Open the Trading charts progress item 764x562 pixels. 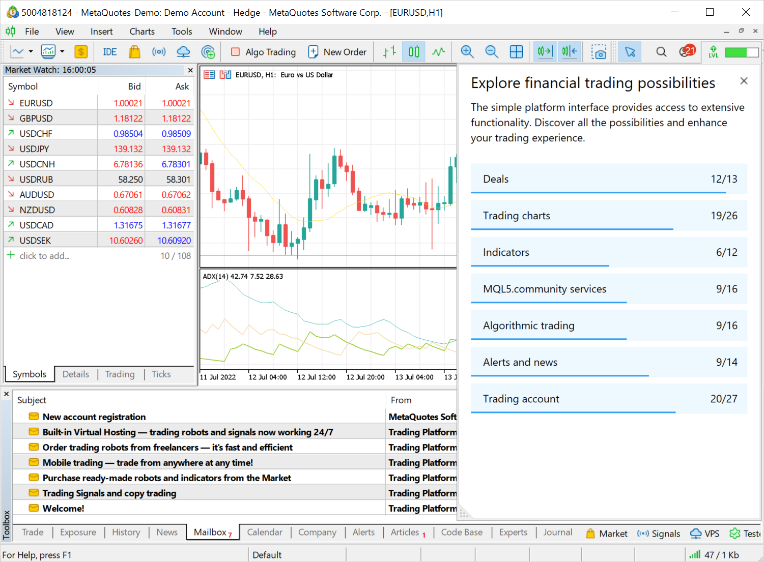click(x=609, y=216)
